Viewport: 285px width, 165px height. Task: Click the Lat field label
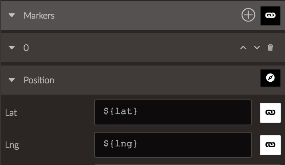pos(11,113)
